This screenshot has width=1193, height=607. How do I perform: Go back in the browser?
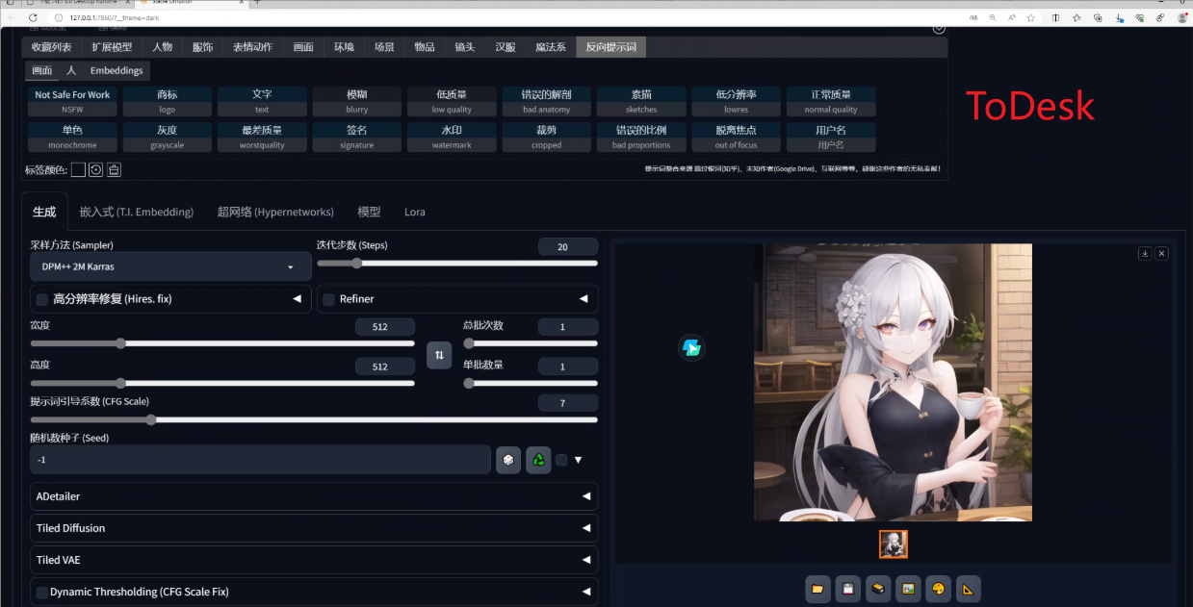pyautogui.click(x=12, y=17)
